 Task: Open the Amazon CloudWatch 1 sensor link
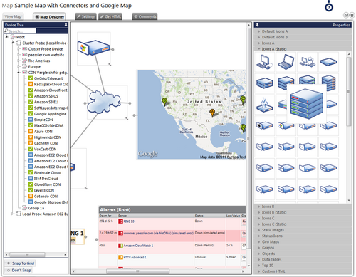pyautogui.click(x=138, y=246)
